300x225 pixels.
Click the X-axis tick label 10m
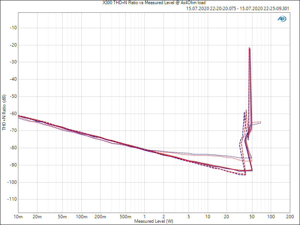click(18, 217)
